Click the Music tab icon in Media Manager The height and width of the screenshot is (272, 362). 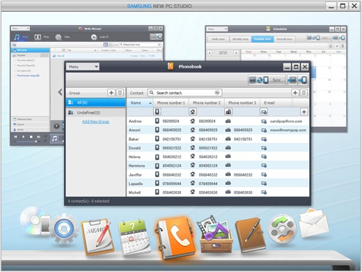coord(17,37)
